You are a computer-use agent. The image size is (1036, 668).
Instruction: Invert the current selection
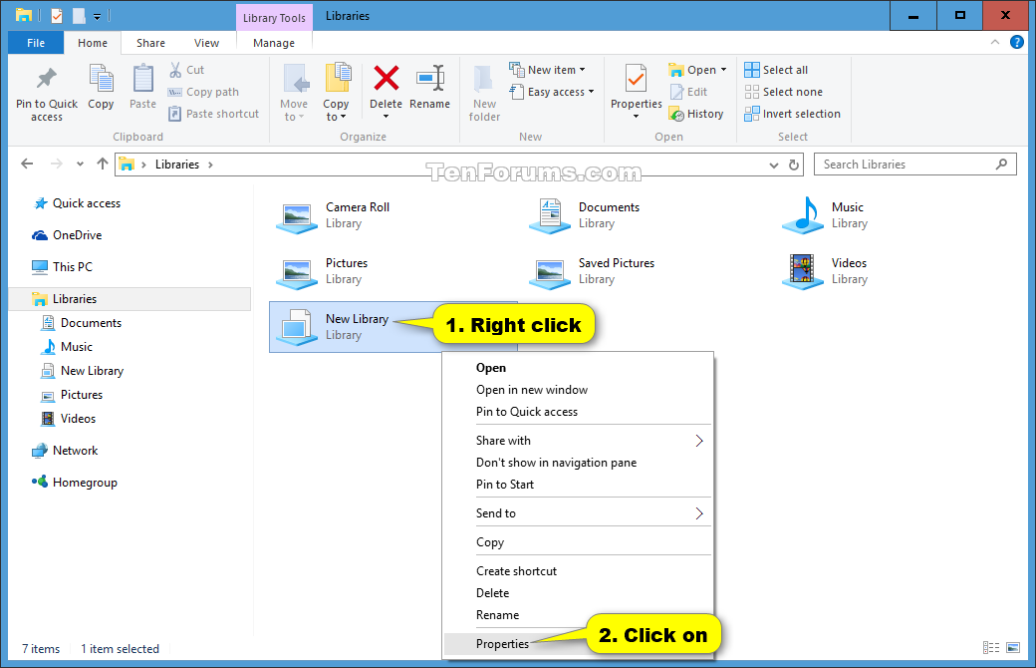792,113
